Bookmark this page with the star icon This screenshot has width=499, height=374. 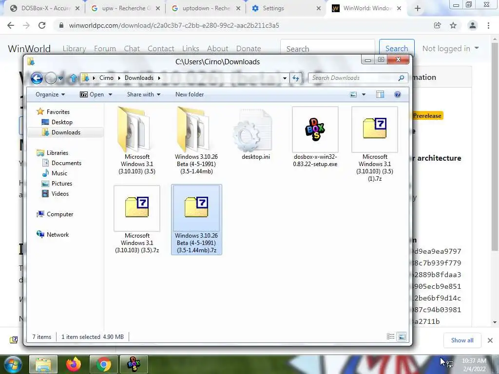[x=453, y=25]
